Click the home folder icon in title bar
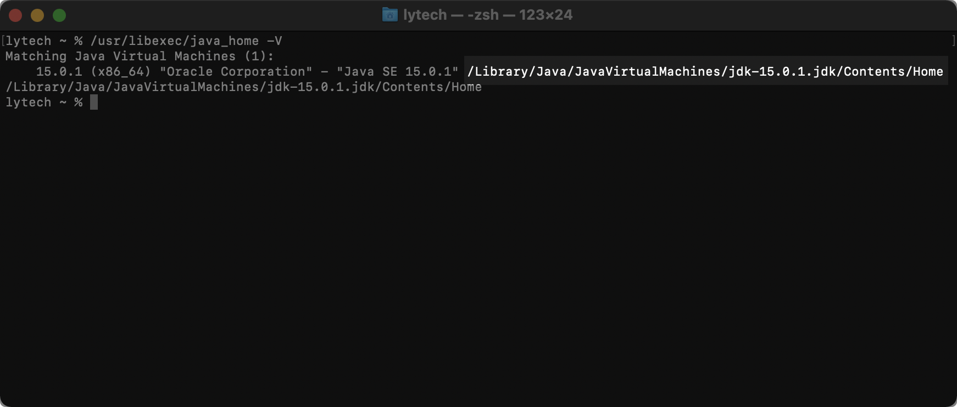Image resolution: width=957 pixels, height=407 pixels. [390, 15]
